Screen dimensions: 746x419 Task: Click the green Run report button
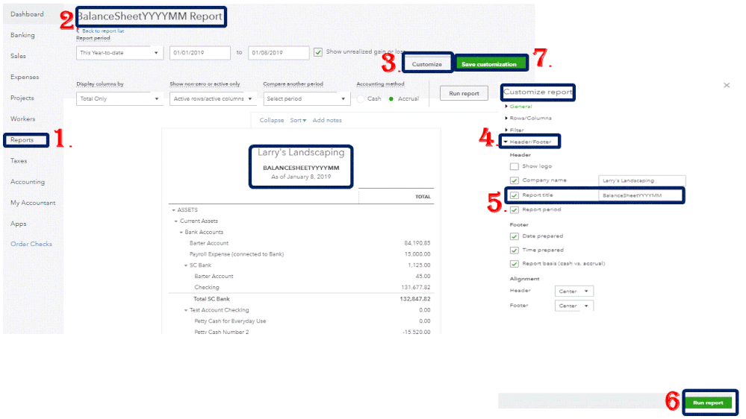[x=708, y=403]
